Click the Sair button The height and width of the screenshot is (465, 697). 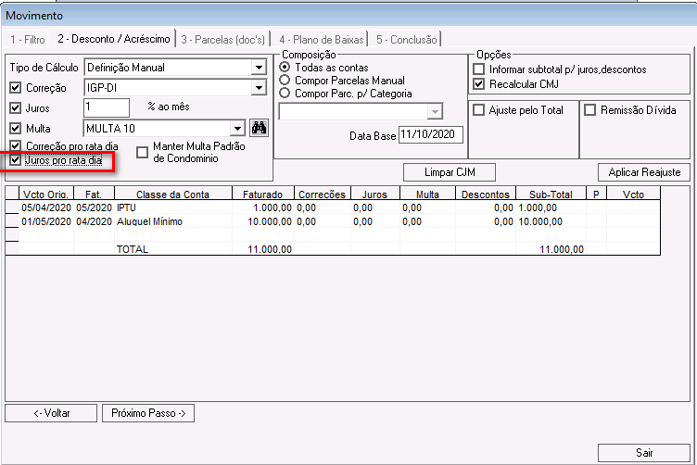tap(644, 453)
